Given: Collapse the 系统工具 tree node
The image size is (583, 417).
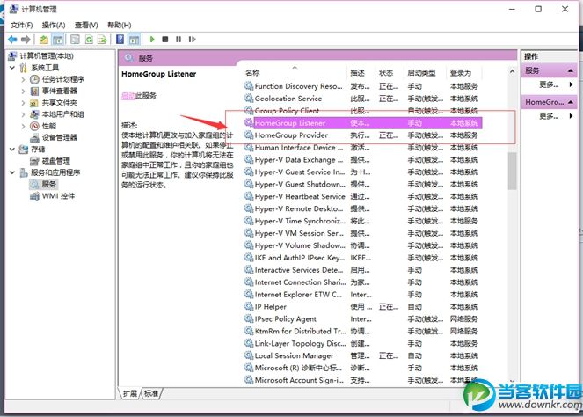Looking at the screenshot, I should [12, 68].
